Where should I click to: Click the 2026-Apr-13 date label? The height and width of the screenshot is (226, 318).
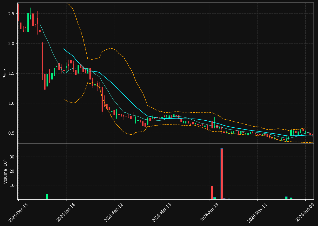click(x=210, y=213)
